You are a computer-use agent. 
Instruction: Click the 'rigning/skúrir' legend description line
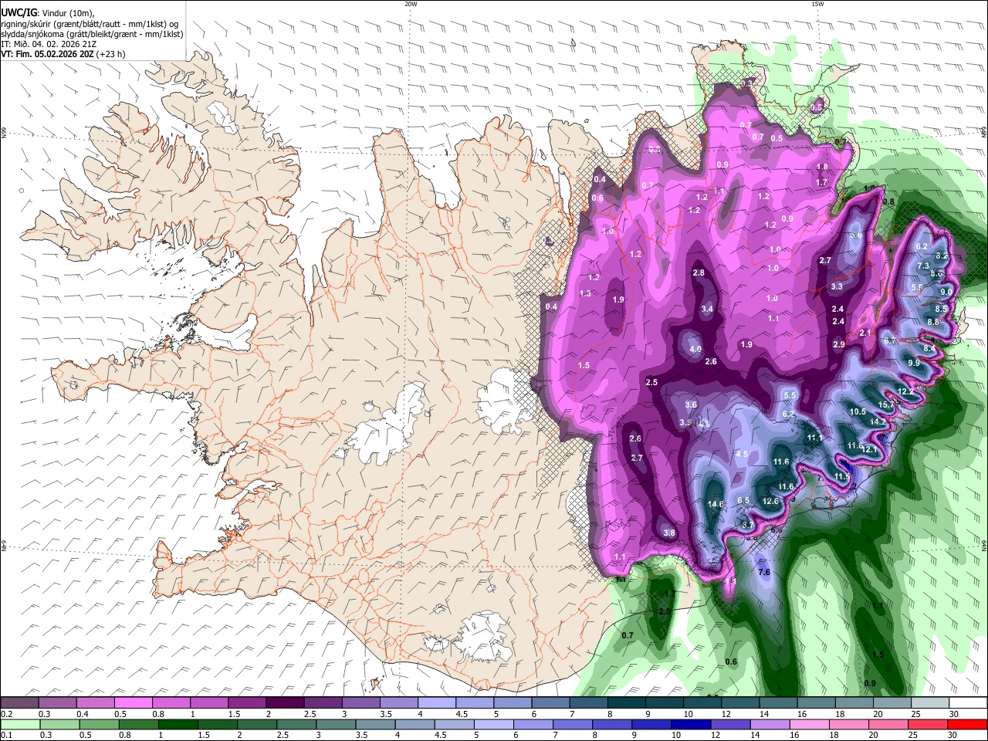(90, 23)
